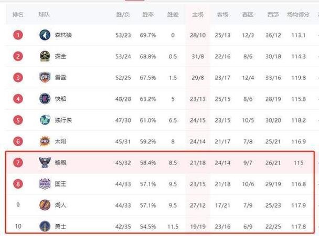This screenshot has width=319, height=236.
Task: Select the 主场 column header
Action: 198,15
